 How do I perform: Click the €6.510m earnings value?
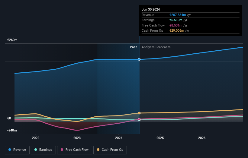[x=176, y=20]
